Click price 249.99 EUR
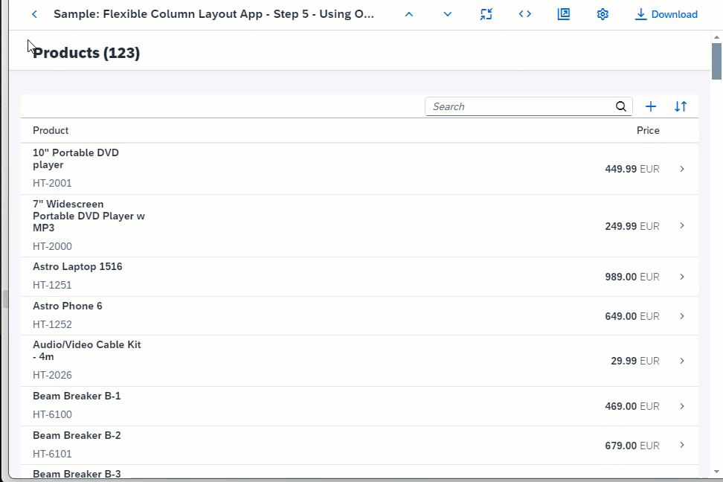 (632, 226)
